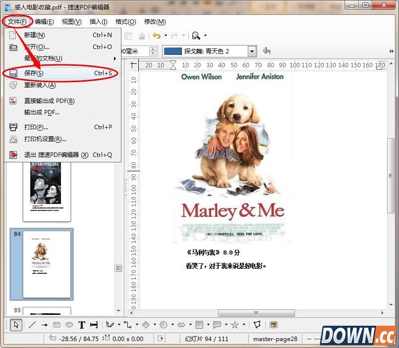Click the Undo arrow icon
Screen dimensions: 399x348
point(157,36)
